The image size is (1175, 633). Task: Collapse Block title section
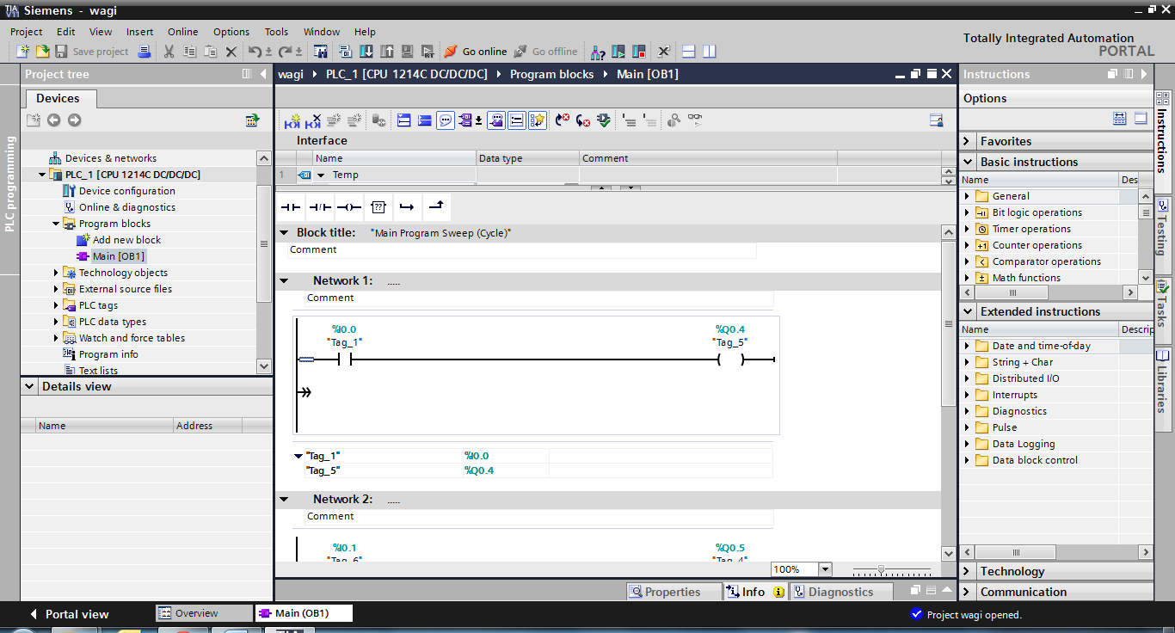pyautogui.click(x=283, y=233)
